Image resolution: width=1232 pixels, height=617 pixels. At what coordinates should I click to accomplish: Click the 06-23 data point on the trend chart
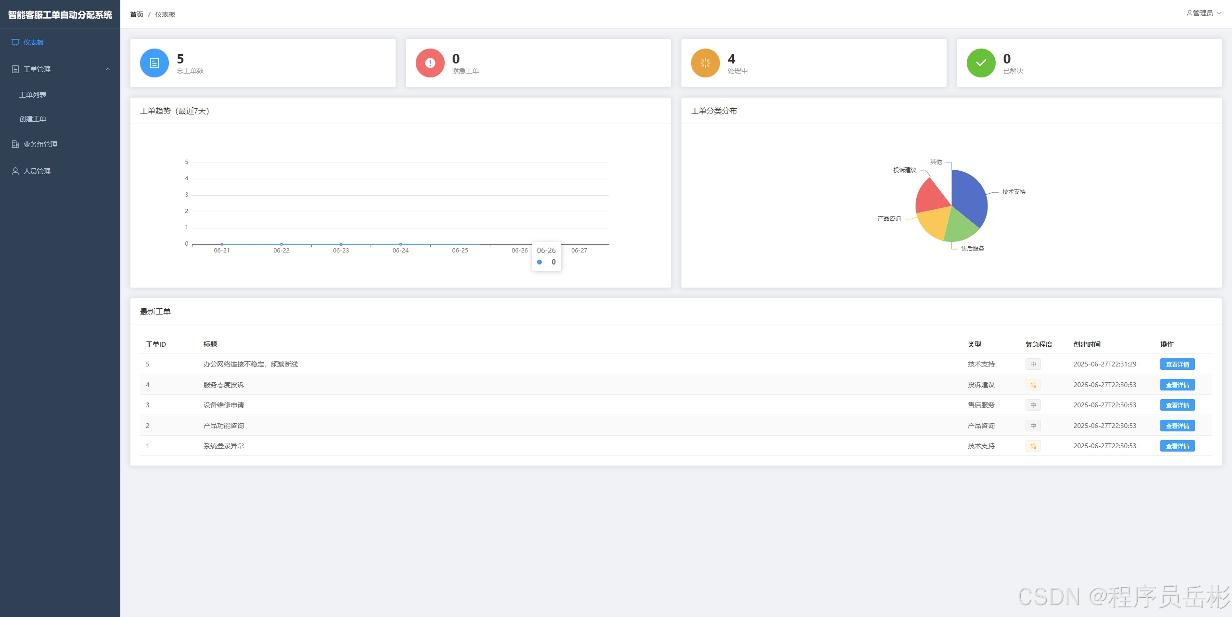click(x=341, y=244)
